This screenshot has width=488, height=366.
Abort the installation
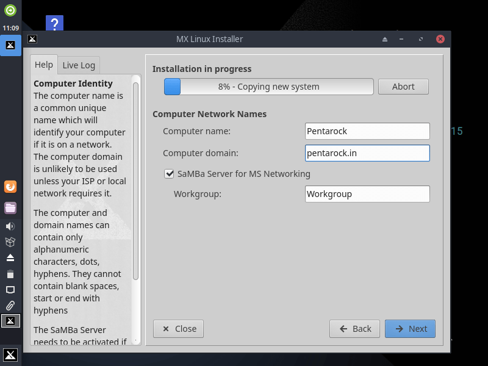[x=403, y=87]
